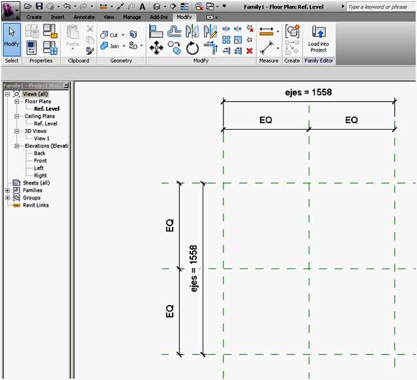417x380 pixels.
Task: Collapse the Elevations tree node
Action: click(18, 146)
